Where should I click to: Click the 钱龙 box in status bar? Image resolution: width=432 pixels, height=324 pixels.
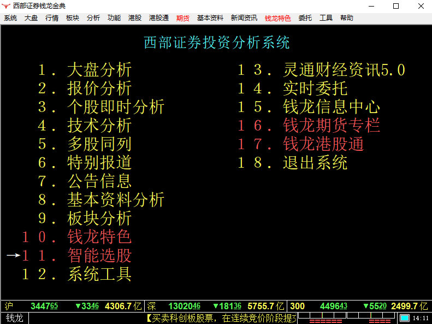click(x=14, y=318)
